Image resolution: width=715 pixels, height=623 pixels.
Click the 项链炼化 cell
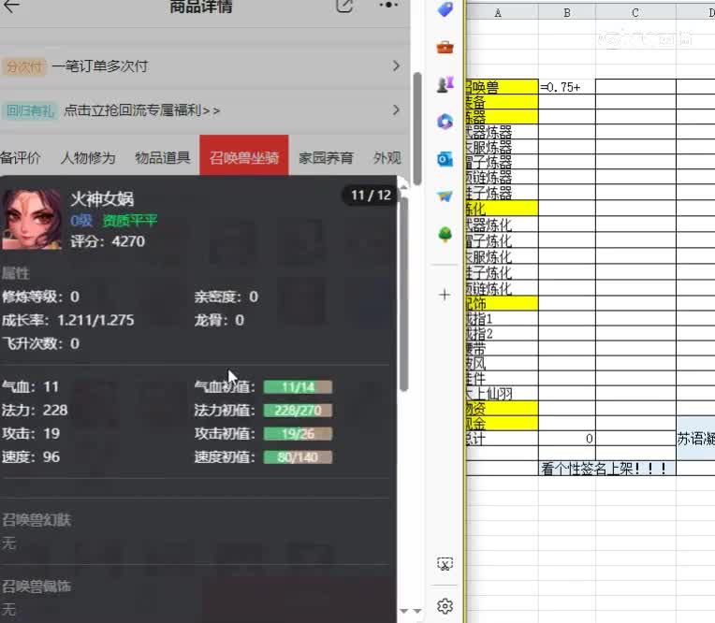[x=502, y=288]
